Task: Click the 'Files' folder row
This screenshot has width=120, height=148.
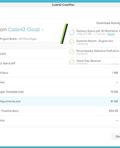Action: click(60, 82)
